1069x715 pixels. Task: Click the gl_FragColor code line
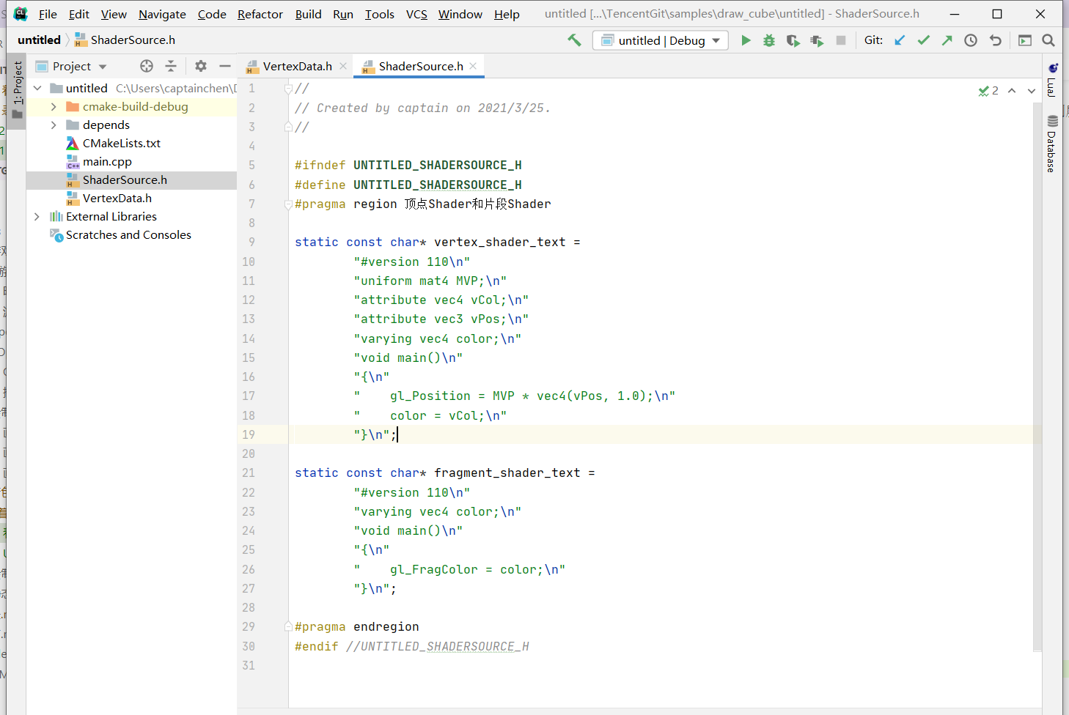coord(459,569)
